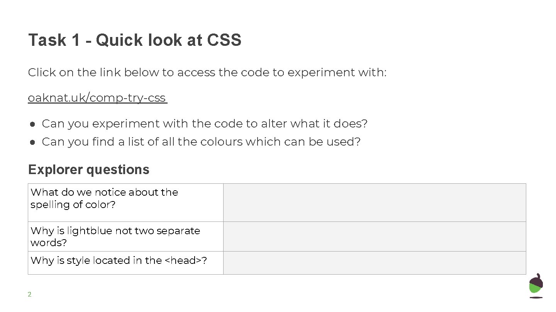The image size is (556, 312).
Task: Click the answer box for the lightblue question
Action: [x=375, y=237]
